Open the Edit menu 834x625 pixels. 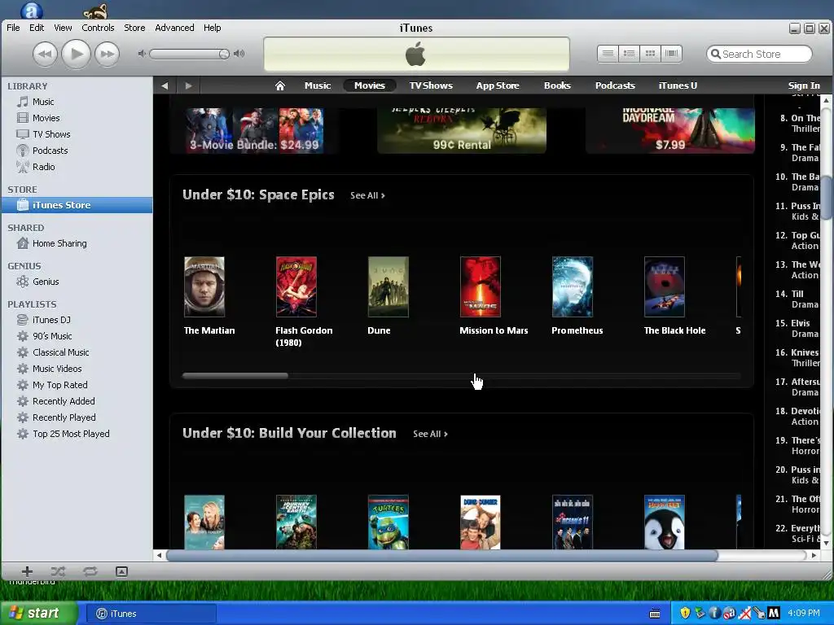pos(37,28)
